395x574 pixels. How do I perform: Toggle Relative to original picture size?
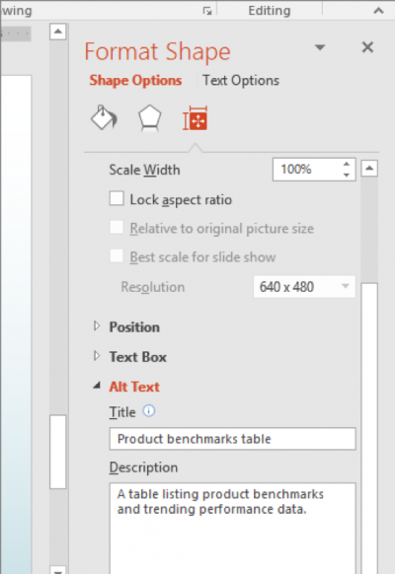(x=117, y=227)
